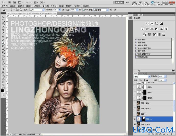Expand the "色相/饱和度" presets group

(x=136, y=48)
